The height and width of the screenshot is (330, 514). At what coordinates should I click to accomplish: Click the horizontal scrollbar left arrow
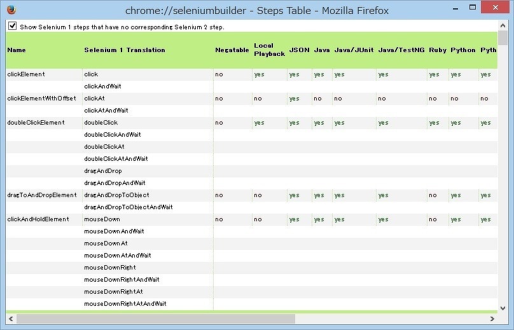pyautogui.click(x=11, y=319)
